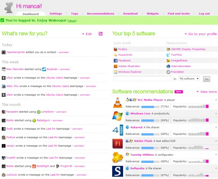Click Log out
The image size is (218, 179).
click(204, 13)
